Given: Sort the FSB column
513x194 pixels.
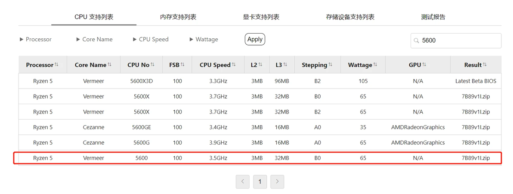Looking at the screenshot, I should click(x=182, y=65).
